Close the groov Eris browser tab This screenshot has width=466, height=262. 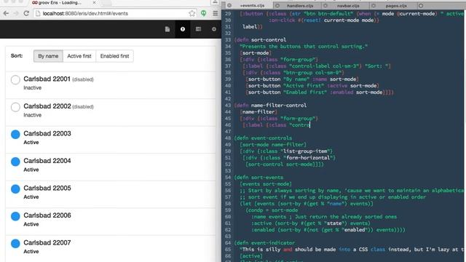(x=94, y=2)
